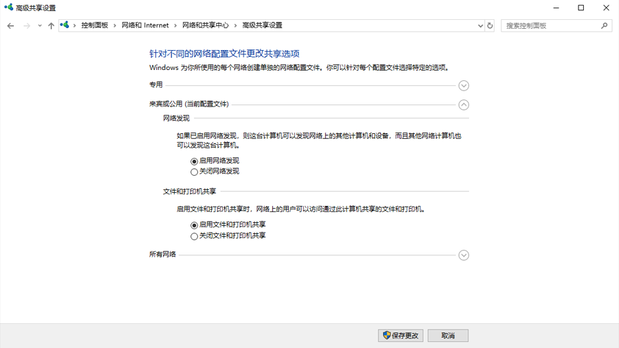
Task: Go to 控制面板 in breadcrumb
Action: pyautogui.click(x=95, y=25)
